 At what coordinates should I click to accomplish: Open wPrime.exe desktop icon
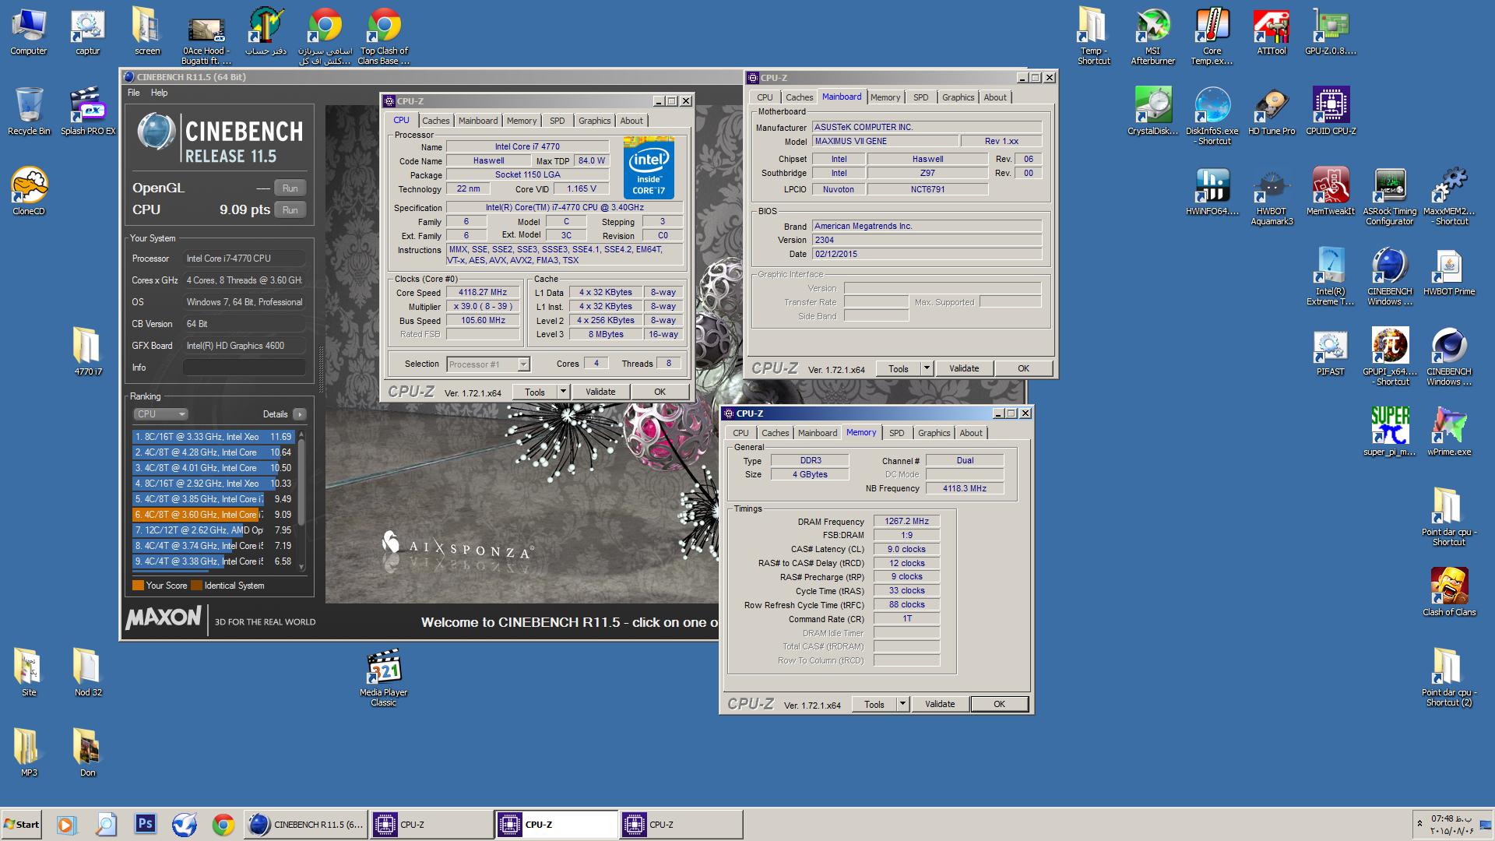[x=1448, y=431]
